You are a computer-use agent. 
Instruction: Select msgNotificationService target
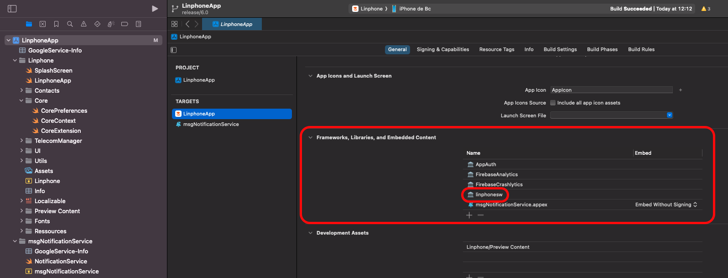click(x=210, y=124)
